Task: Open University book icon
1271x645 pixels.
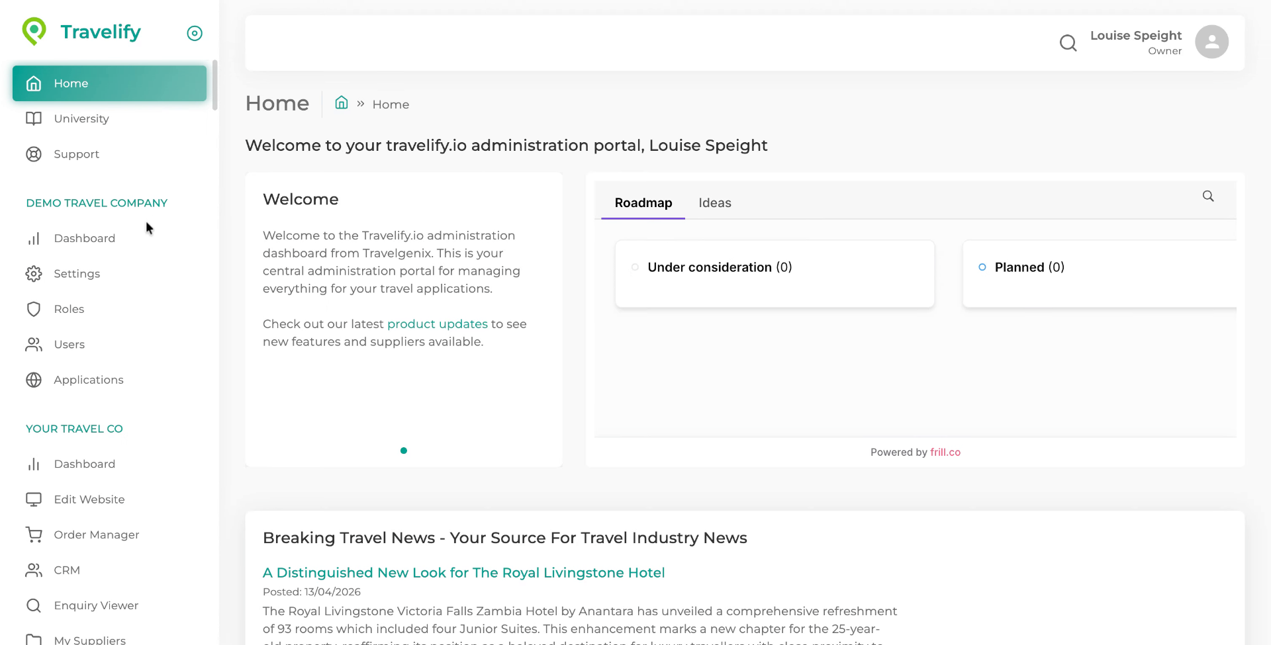Action: pos(34,118)
